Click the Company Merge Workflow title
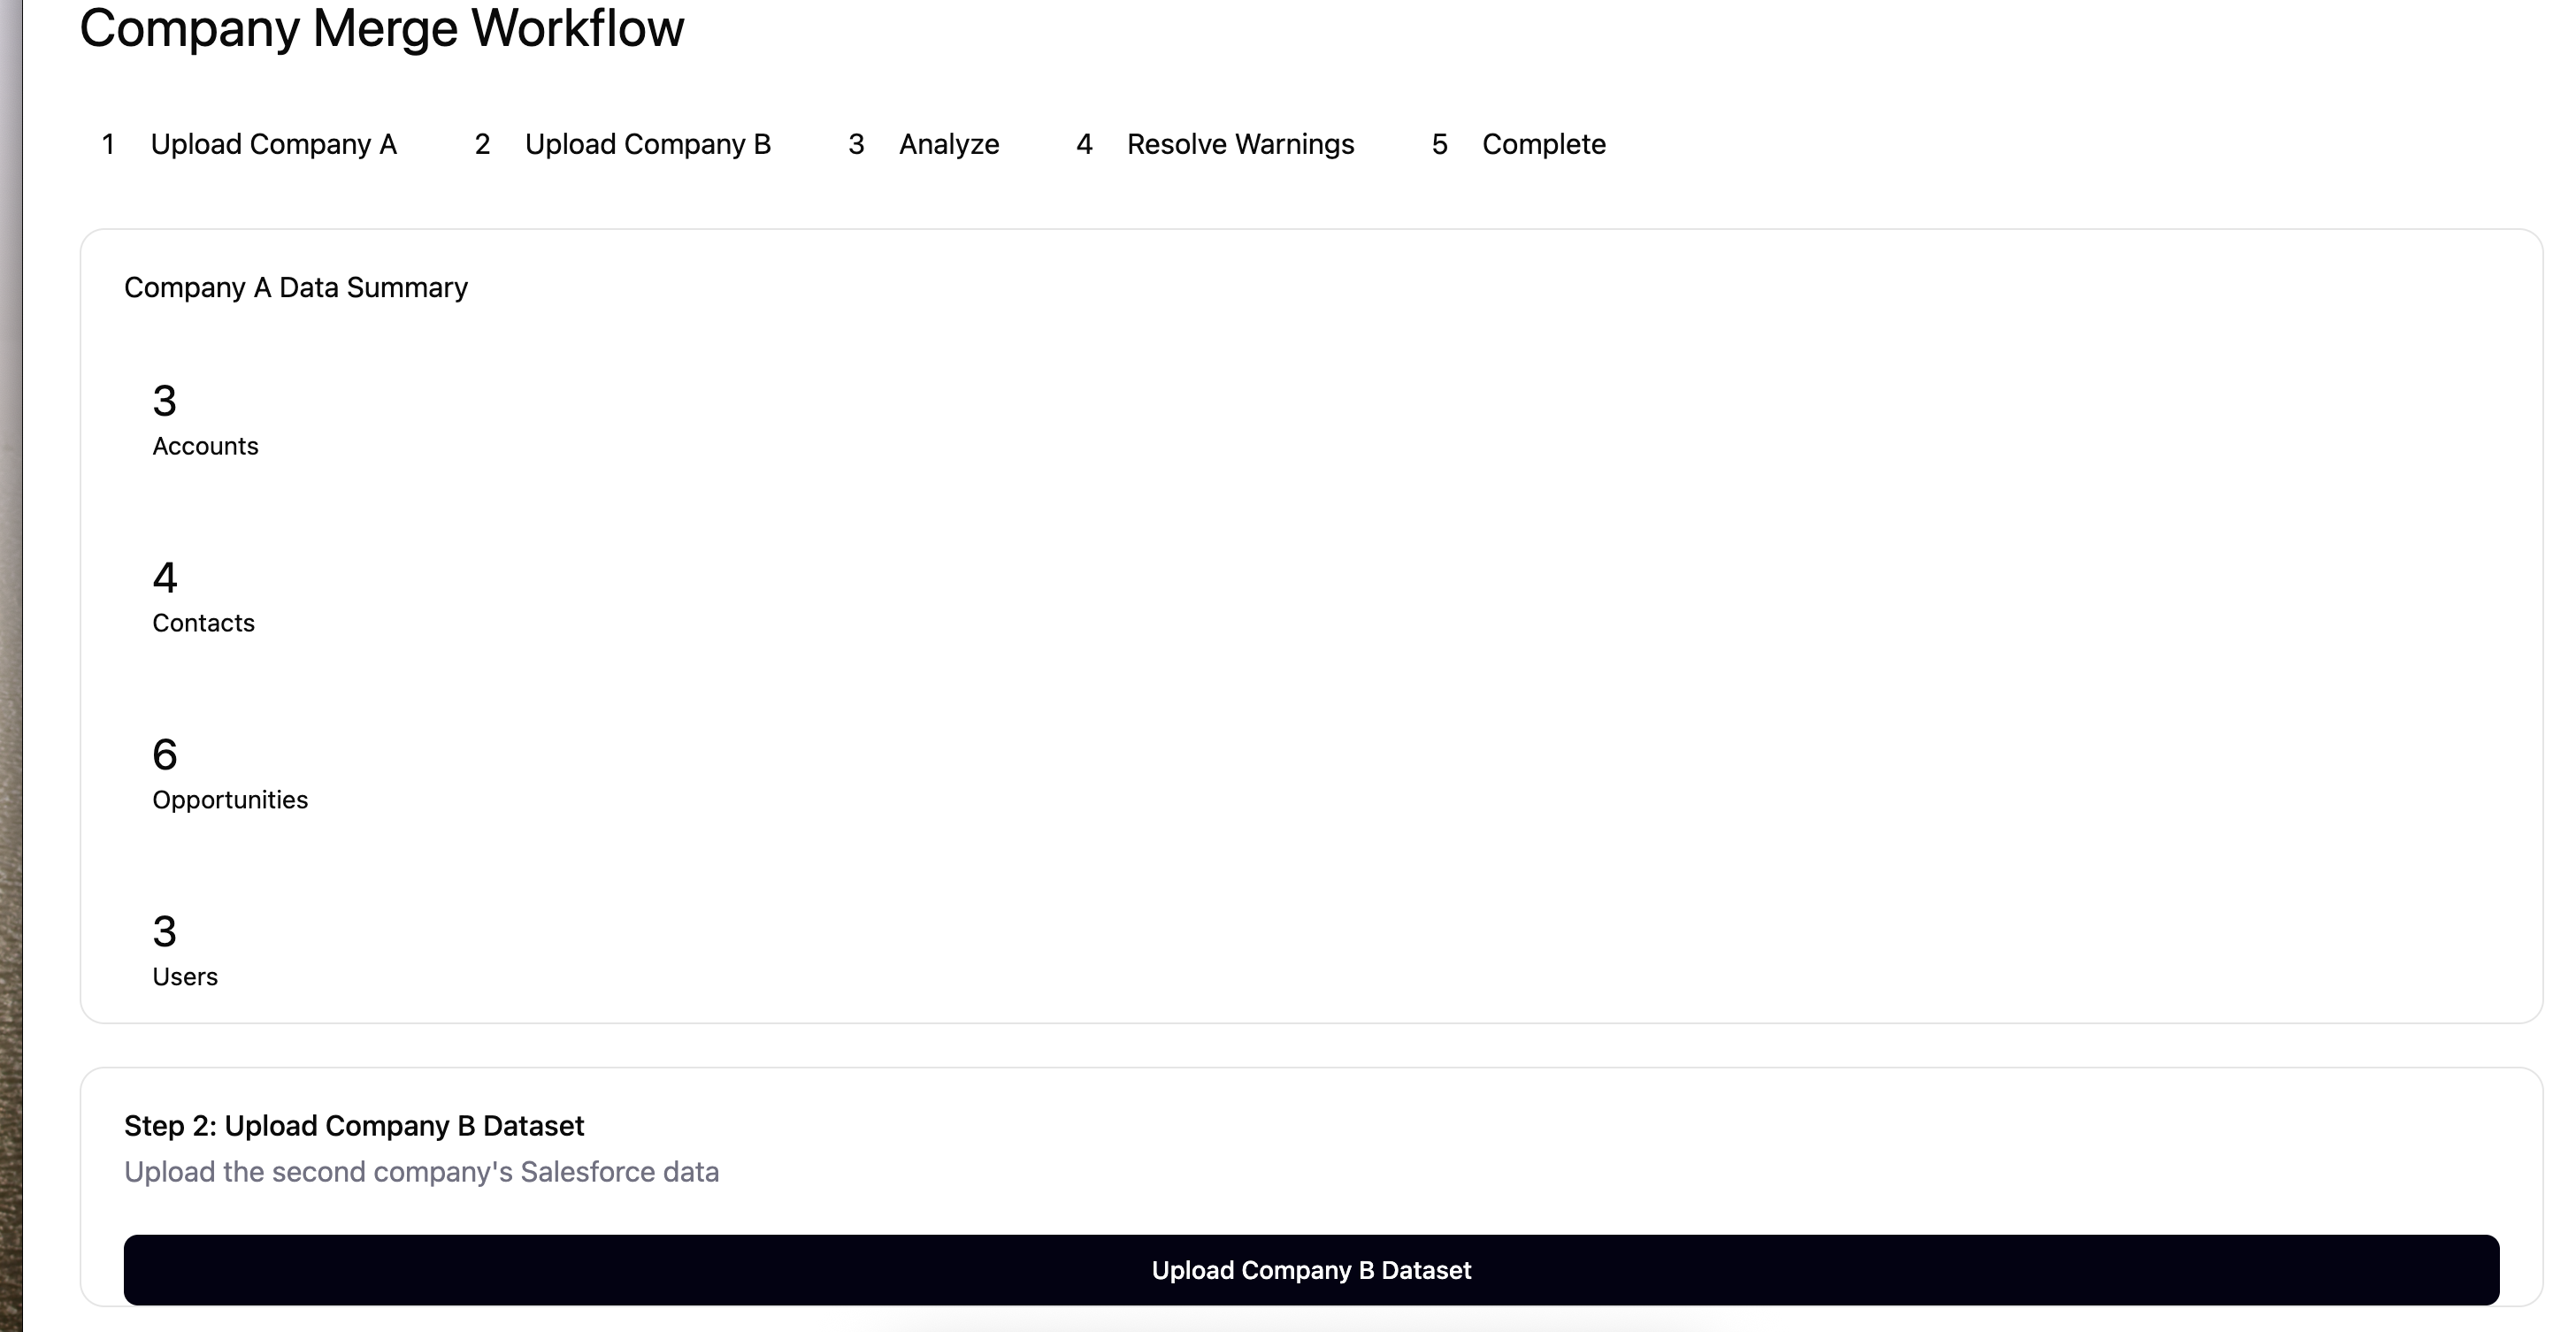The height and width of the screenshot is (1332, 2576). pos(381,28)
